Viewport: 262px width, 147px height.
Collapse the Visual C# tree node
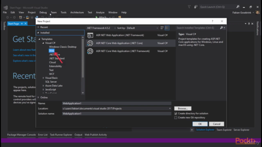43,43
